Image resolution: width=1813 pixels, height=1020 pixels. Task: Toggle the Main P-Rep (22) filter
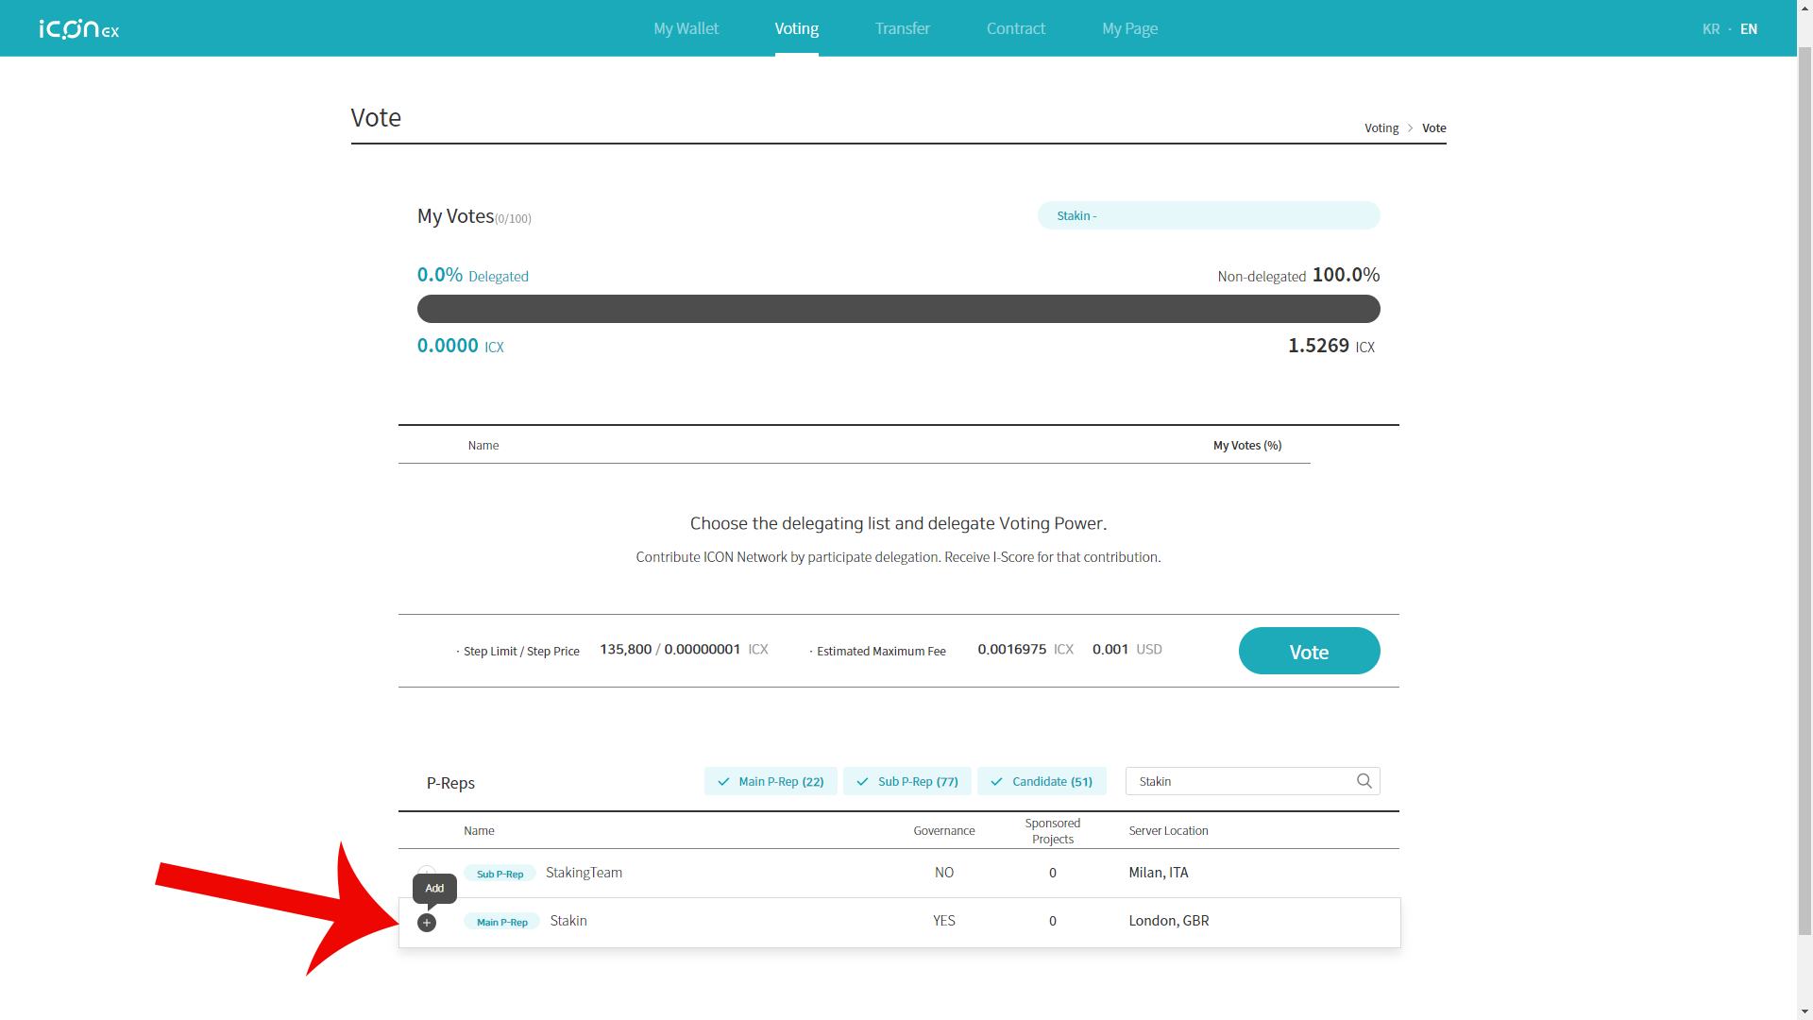[x=771, y=781]
